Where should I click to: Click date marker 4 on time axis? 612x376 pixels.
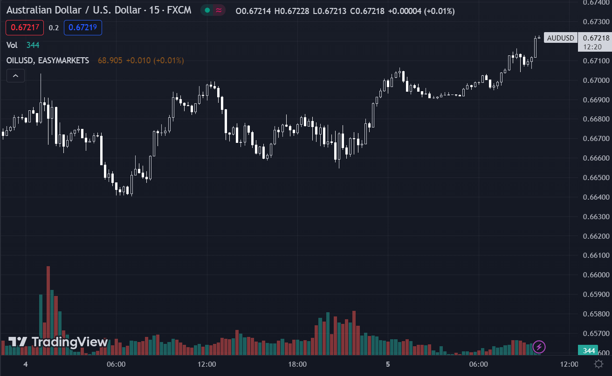(x=26, y=364)
